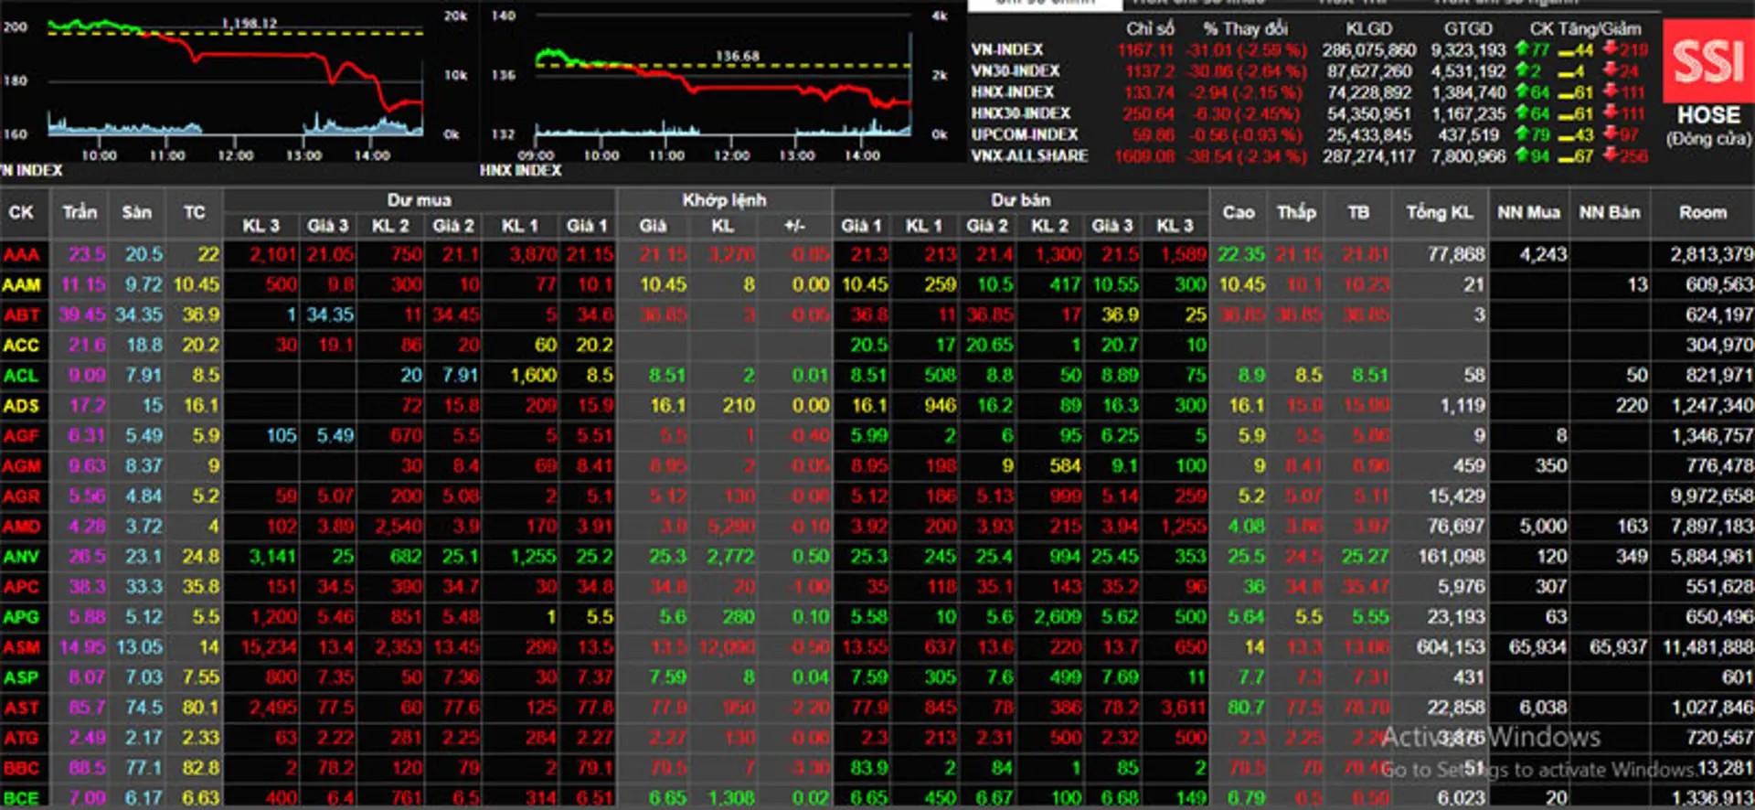Viewport: 1755px width, 810px height.
Task: Select the ACL ticker symbol
Action: click(x=21, y=375)
